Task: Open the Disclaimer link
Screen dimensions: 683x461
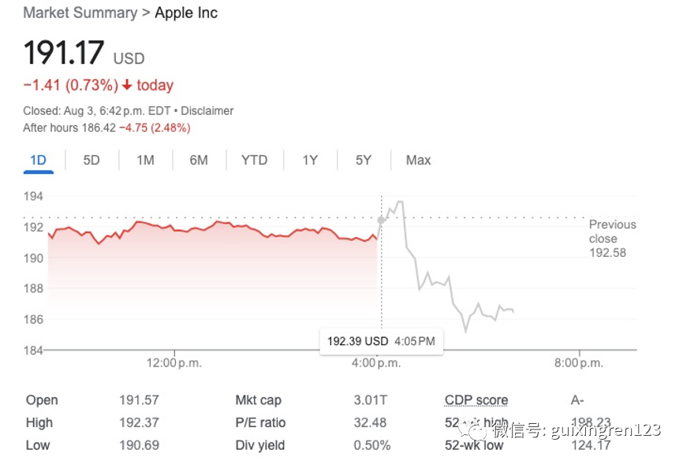Action: pos(207,111)
